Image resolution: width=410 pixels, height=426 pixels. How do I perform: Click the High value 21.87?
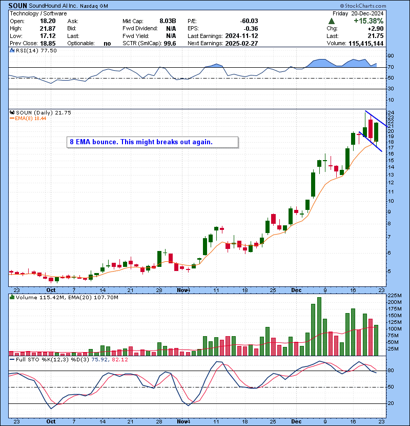tap(48, 29)
